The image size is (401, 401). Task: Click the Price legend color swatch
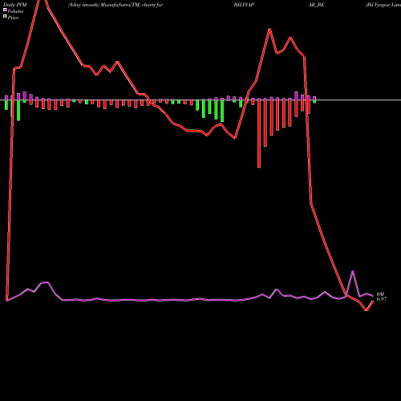[x=5, y=16]
